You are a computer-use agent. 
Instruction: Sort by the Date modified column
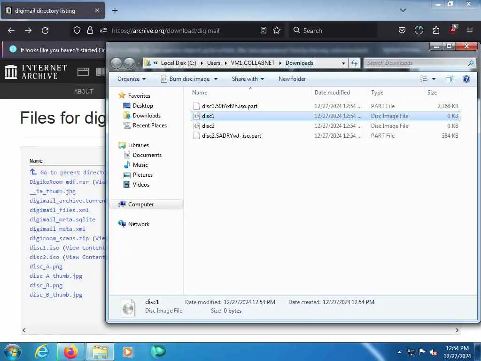(x=340, y=93)
